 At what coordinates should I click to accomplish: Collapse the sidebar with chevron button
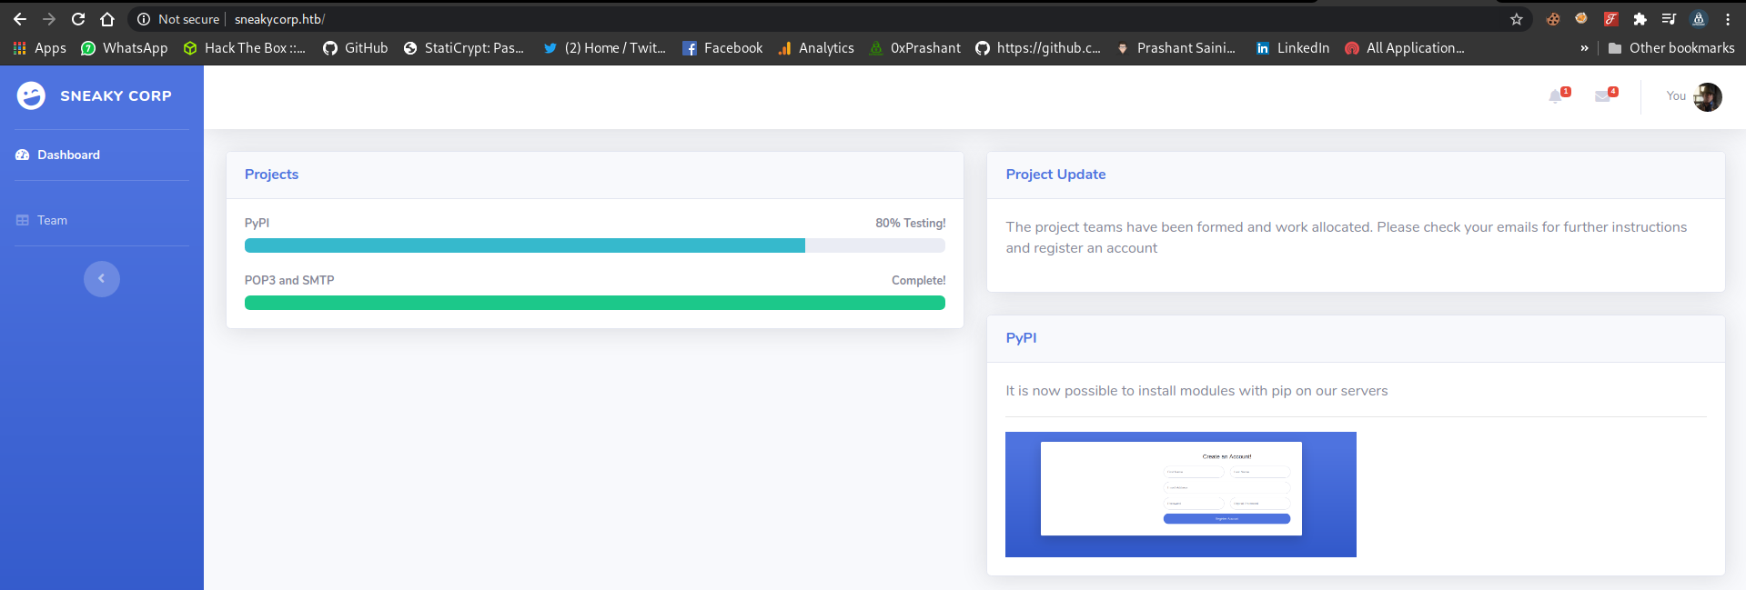click(x=102, y=278)
